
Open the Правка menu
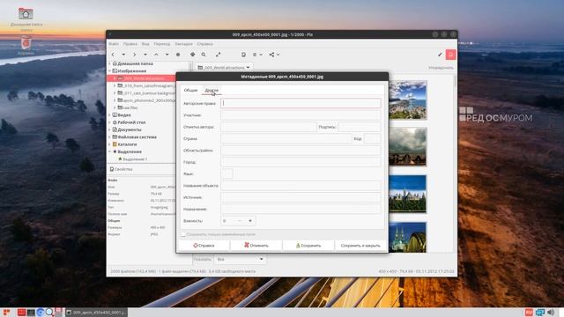[130, 44]
